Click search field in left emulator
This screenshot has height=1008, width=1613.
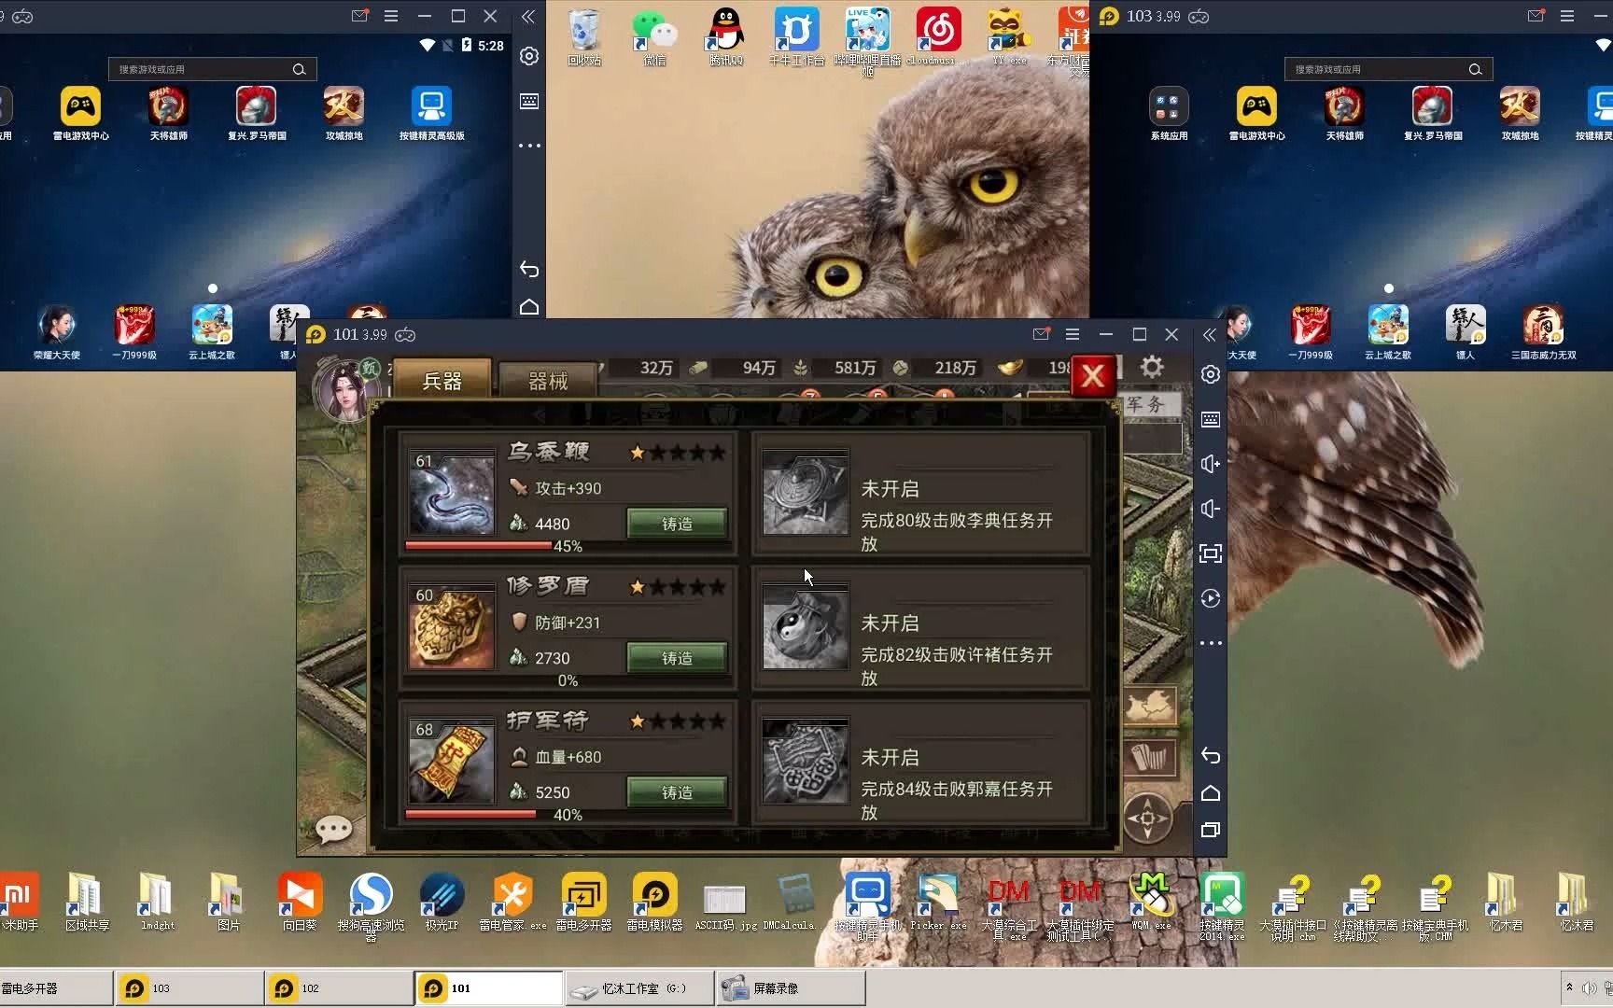pyautogui.click(x=213, y=69)
